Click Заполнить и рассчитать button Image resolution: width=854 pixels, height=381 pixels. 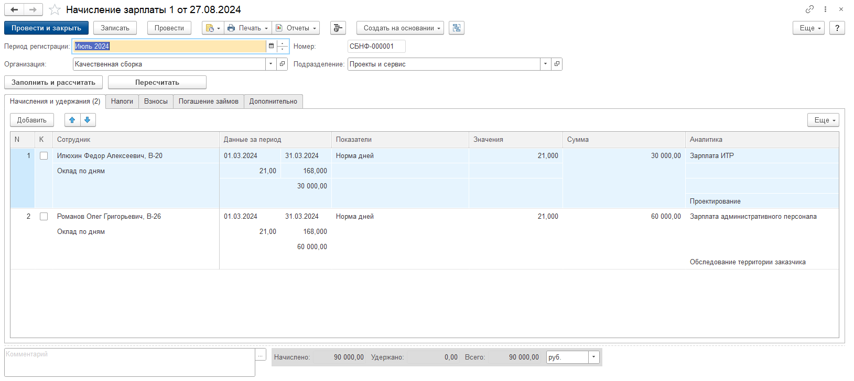(53, 82)
